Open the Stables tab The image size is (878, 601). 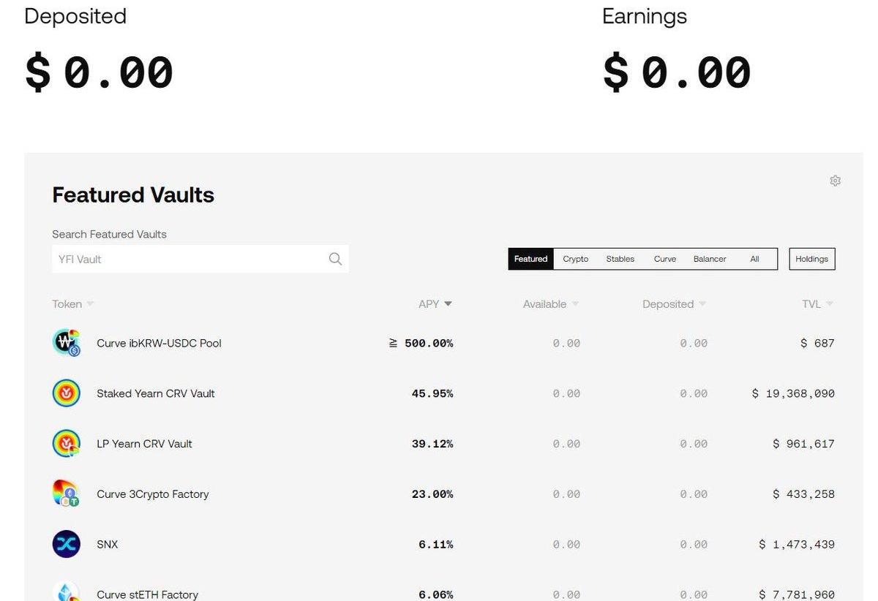(620, 259)
